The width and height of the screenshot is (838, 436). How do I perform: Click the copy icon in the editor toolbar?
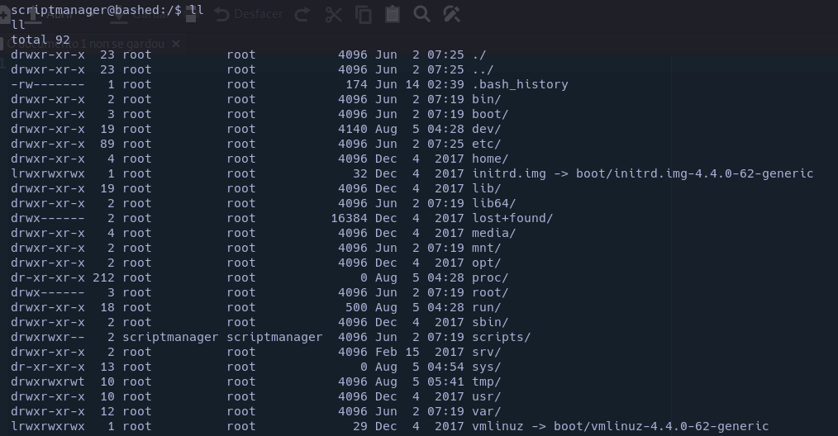click(364, 14)
